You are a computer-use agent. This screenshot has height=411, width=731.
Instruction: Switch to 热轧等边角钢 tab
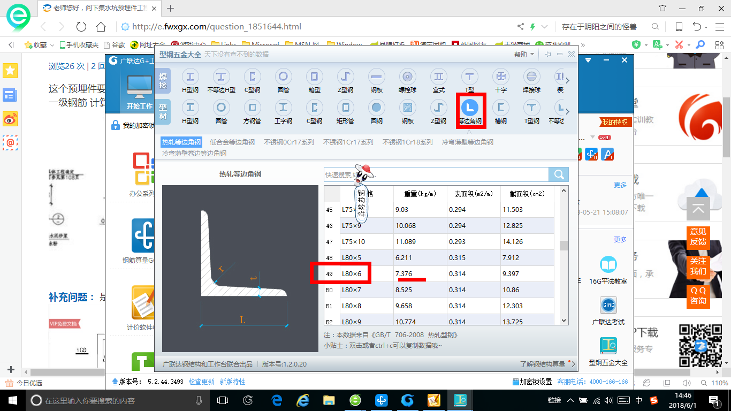click(181, 142)
